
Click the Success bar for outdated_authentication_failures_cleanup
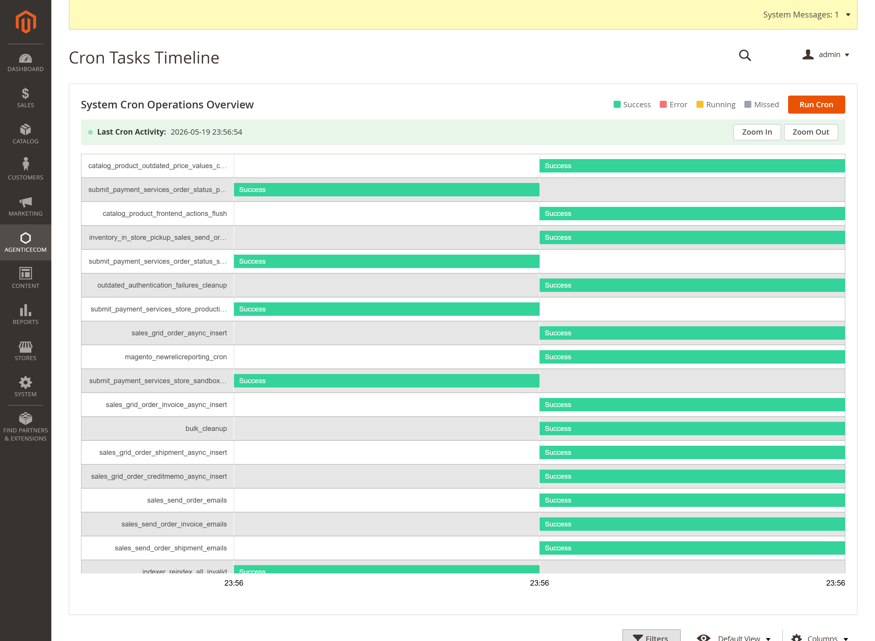coord(692,285)
